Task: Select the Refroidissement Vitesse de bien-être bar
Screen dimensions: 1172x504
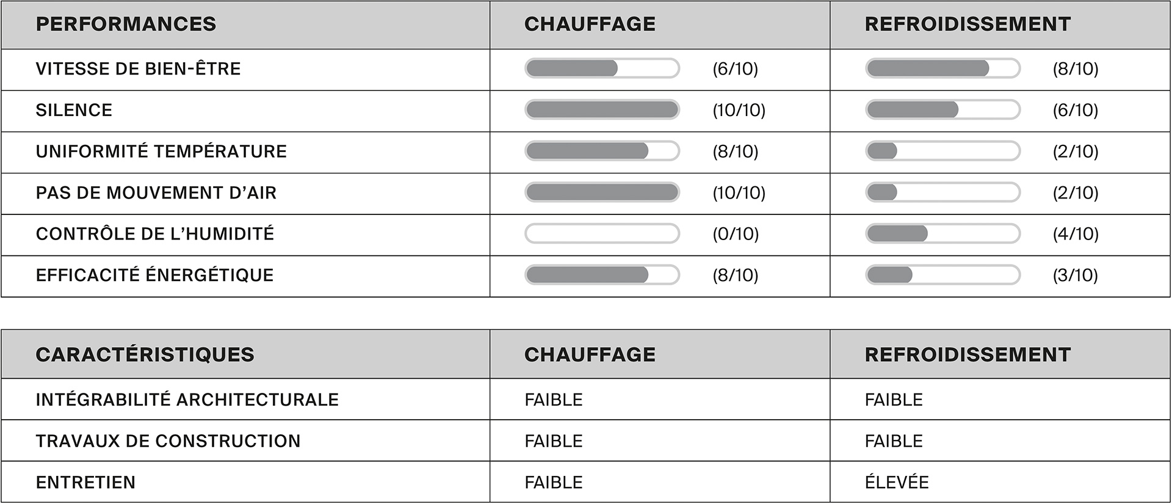Action: coord(942,68)
